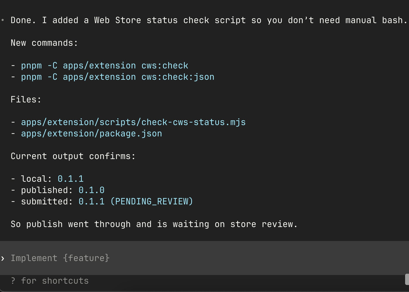Click the dash before "local: 0.1.1"
Viewport: 409px width, 292px height.
tap(13, 179)
